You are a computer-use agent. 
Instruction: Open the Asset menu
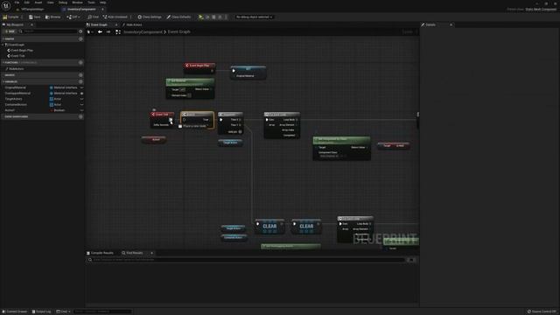tap(38, 3)
